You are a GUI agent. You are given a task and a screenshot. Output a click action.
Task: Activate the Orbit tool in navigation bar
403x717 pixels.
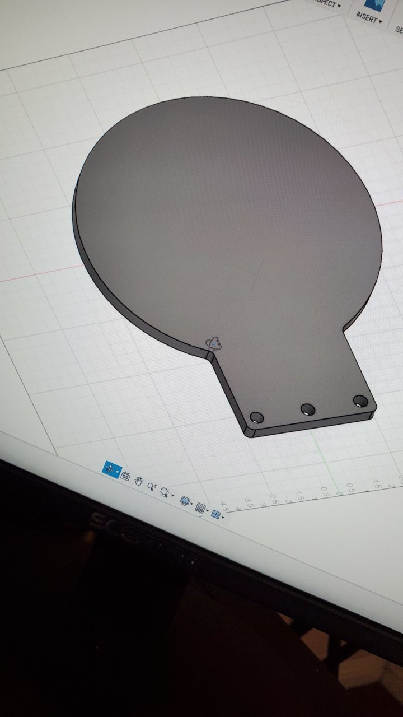[x=110, y=469]
